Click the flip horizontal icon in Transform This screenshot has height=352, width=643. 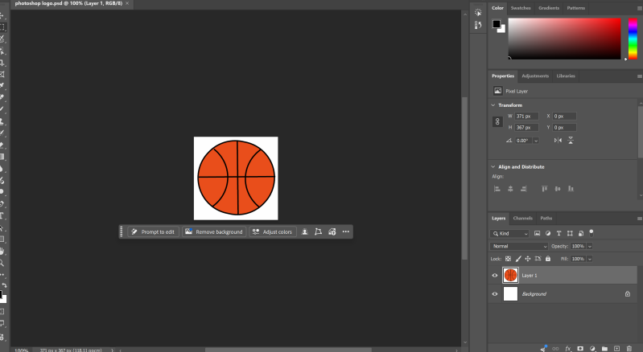(558, 141)
